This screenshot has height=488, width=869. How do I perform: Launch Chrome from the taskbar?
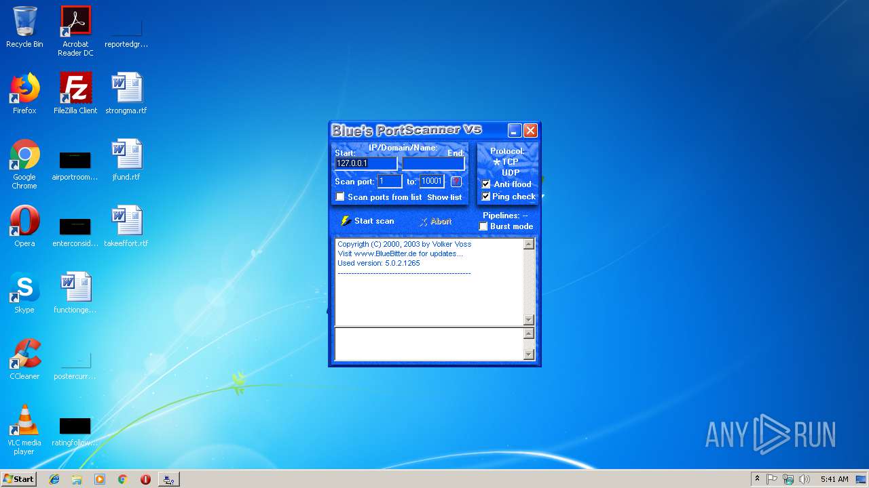(122, 479)
